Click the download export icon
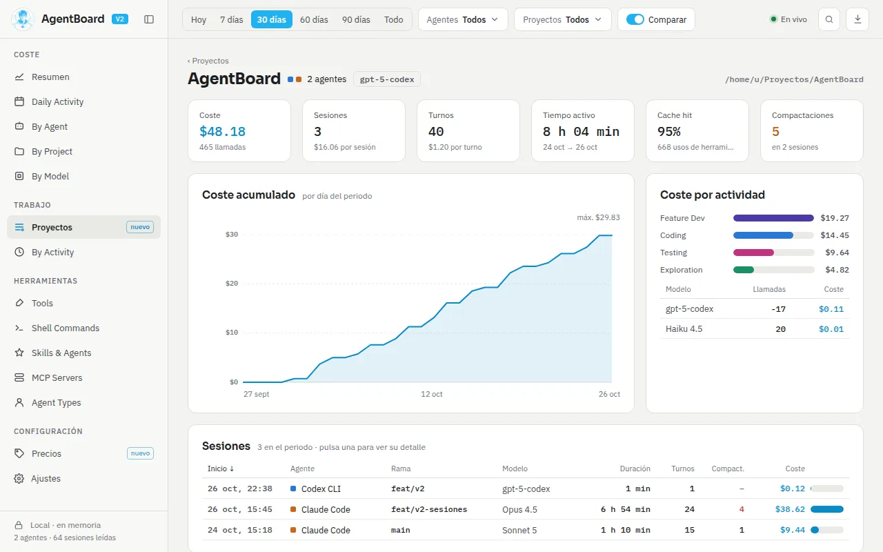 857,19
